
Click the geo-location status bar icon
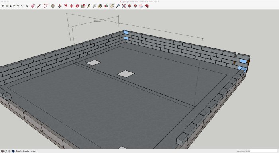pos(2,151)
